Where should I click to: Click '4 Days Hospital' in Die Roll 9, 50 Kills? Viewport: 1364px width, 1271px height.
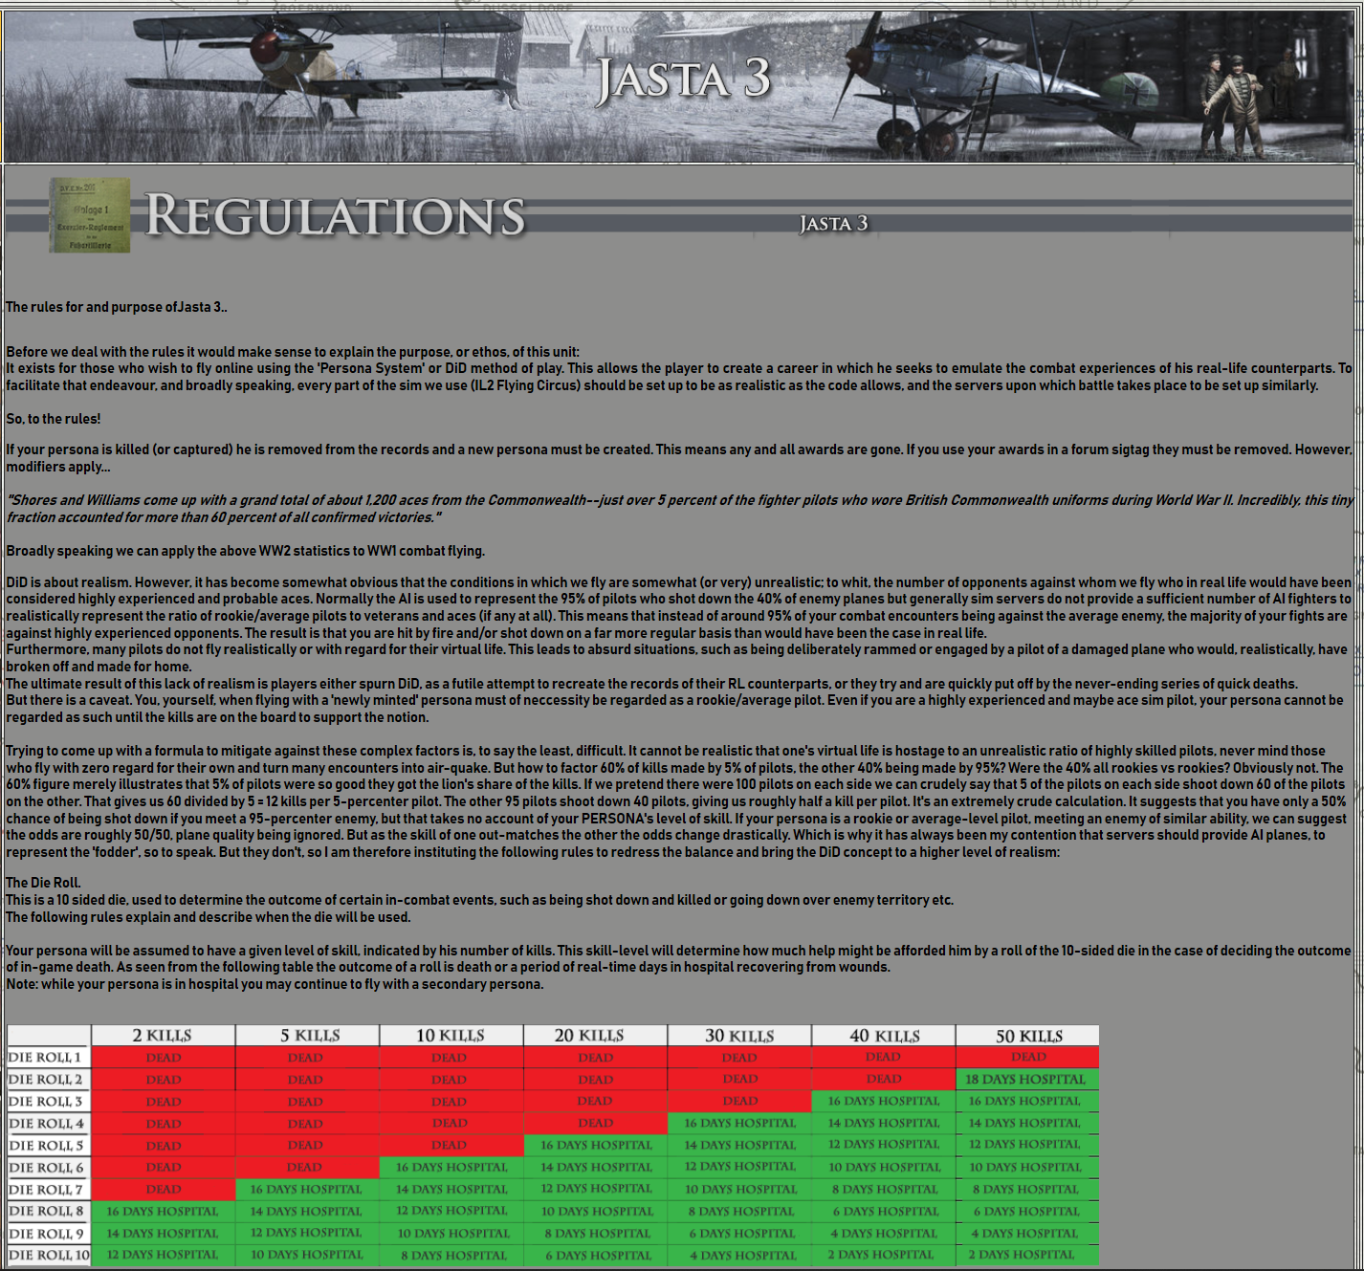1028,1233
